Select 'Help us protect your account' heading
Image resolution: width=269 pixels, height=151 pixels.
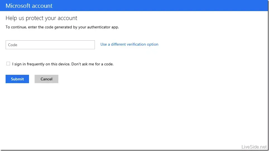(41, 18)
